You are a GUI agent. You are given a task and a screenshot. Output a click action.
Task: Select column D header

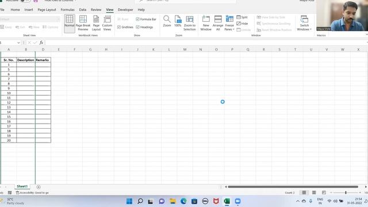click(x=43, y=49)
